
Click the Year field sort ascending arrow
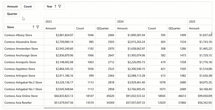click(x=55, y=6)
